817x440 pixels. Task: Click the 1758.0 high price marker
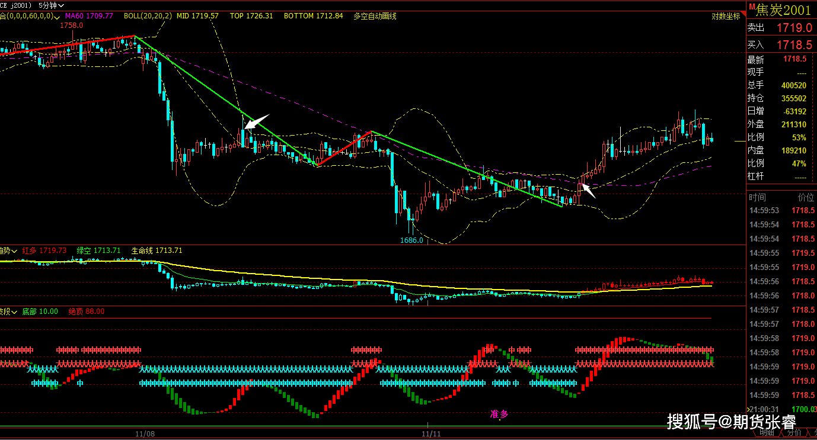72,25
